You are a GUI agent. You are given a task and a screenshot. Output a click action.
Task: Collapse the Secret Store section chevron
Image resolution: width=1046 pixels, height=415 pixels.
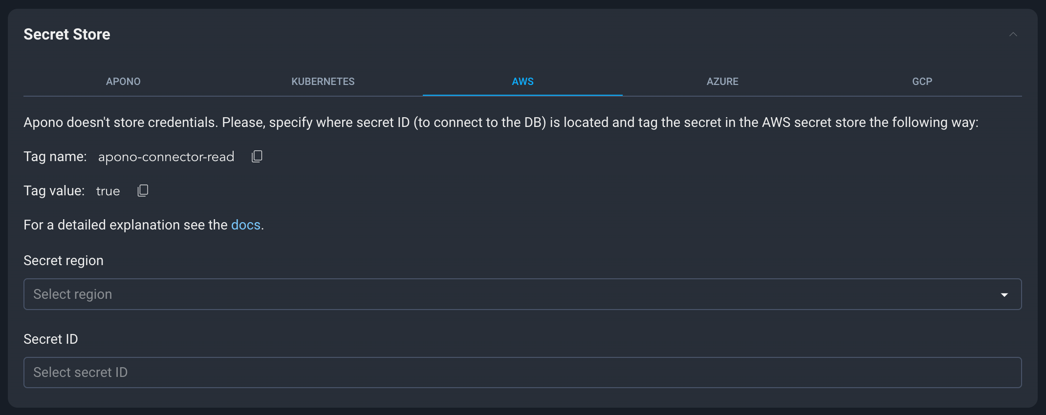pyautogui.click(x=1013, y=35)
